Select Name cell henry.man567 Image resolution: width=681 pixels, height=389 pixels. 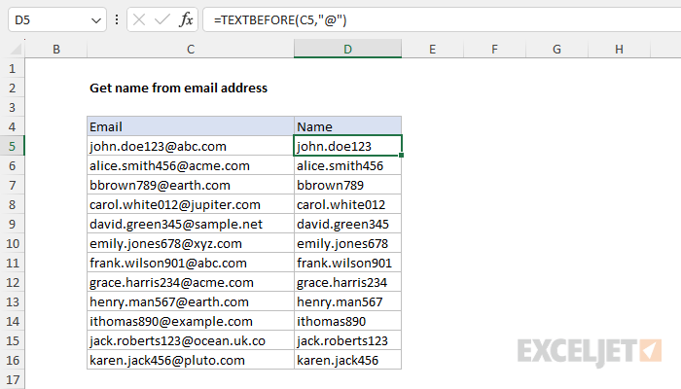click(347, 301)
